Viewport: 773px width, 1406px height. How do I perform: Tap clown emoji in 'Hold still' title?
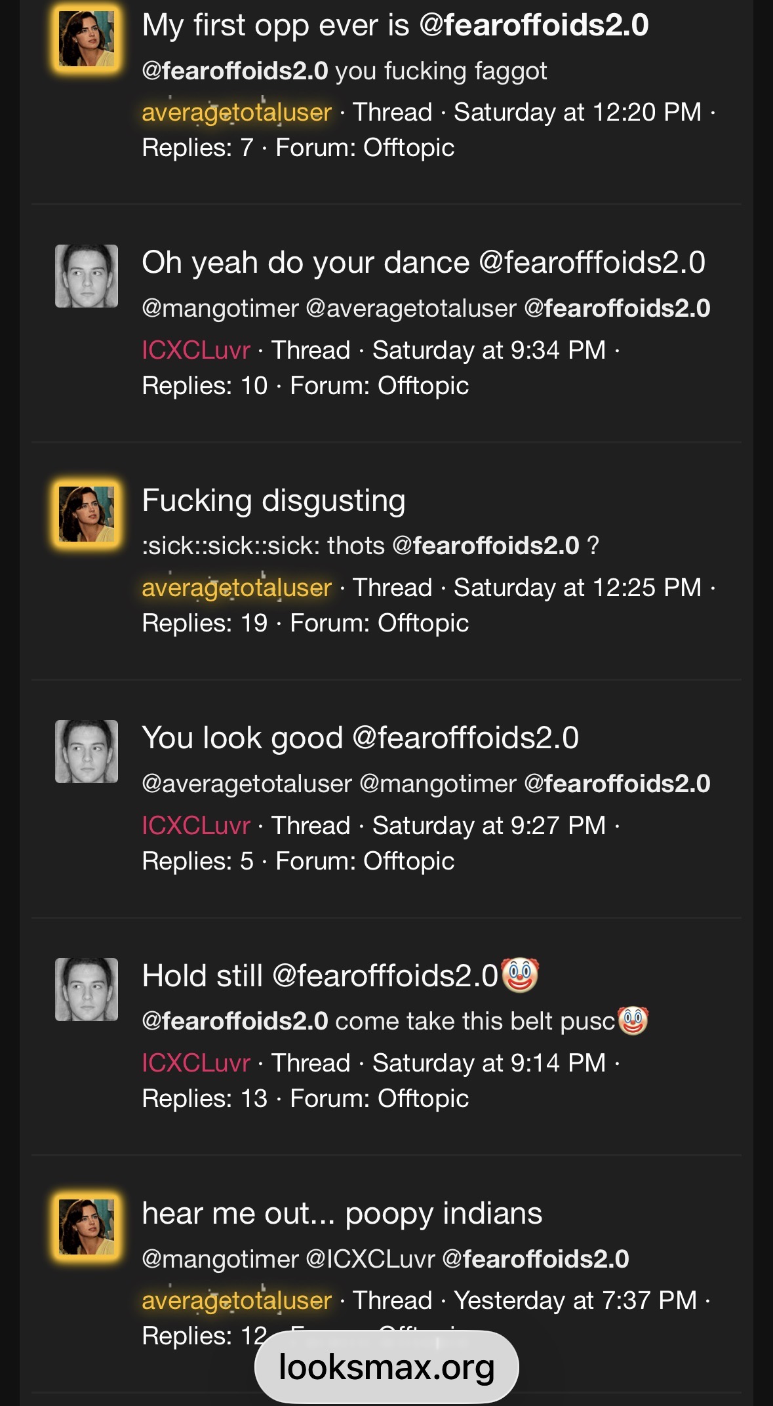[520, 974]
